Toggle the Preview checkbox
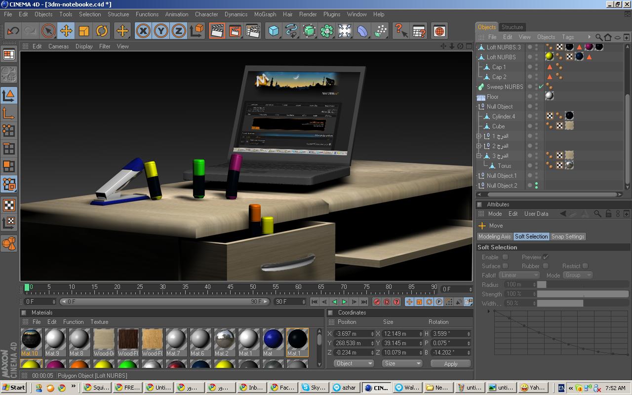632x395 pixels. [546, 257]
